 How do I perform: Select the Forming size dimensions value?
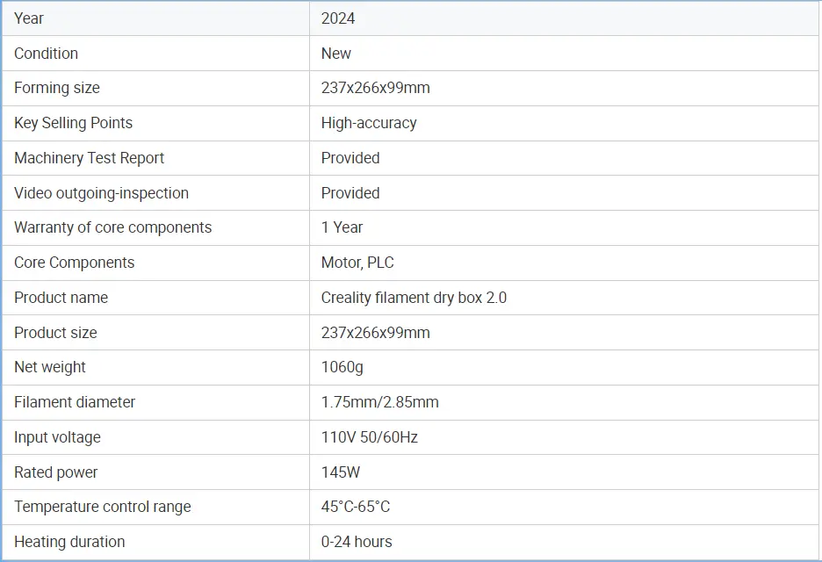coord(375,88)
